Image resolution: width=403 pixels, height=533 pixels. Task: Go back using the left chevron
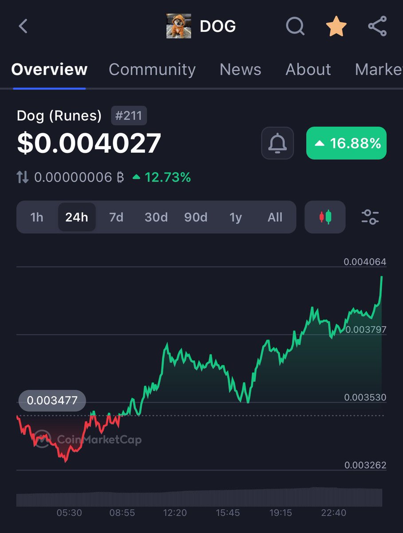23,26
